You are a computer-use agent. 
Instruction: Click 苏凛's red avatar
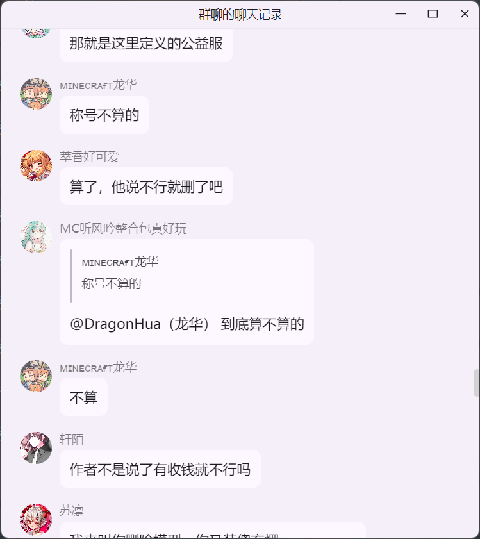click(36, 520)
